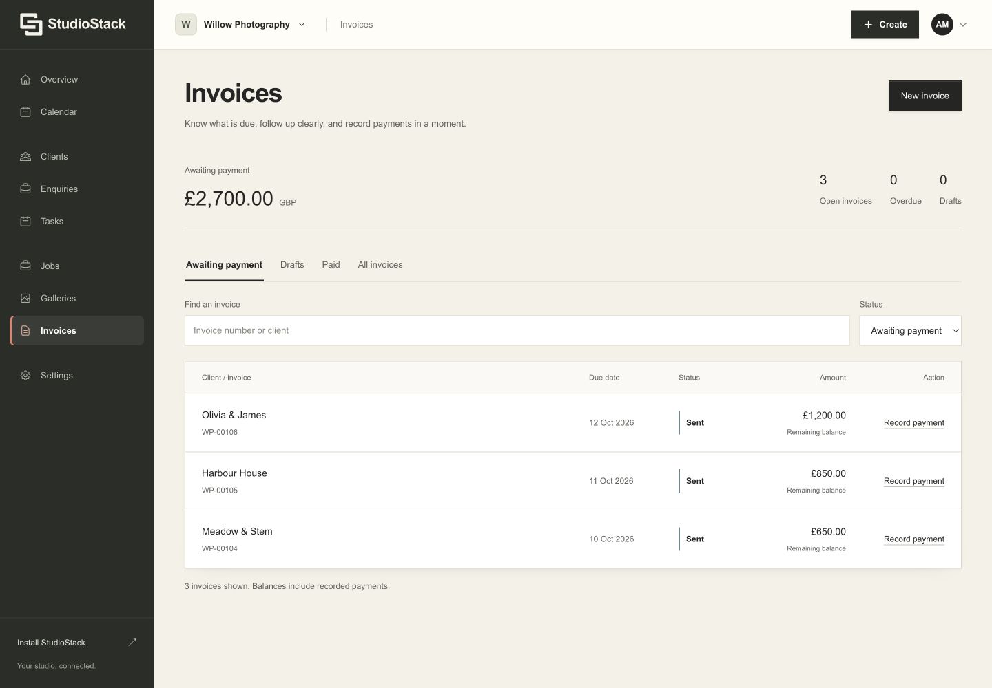Click the £2,700.00 awaiting payment total
This screenshot has height=688, width=992.
pos(229,199)
